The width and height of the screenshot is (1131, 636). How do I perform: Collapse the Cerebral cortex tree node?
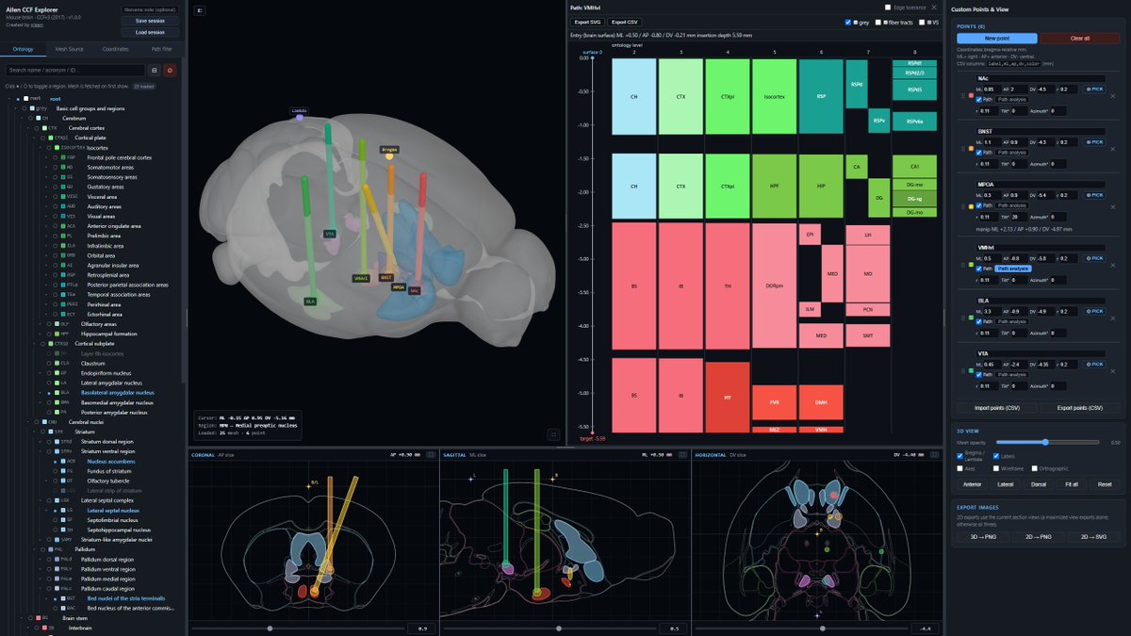(x=28, y=128)
